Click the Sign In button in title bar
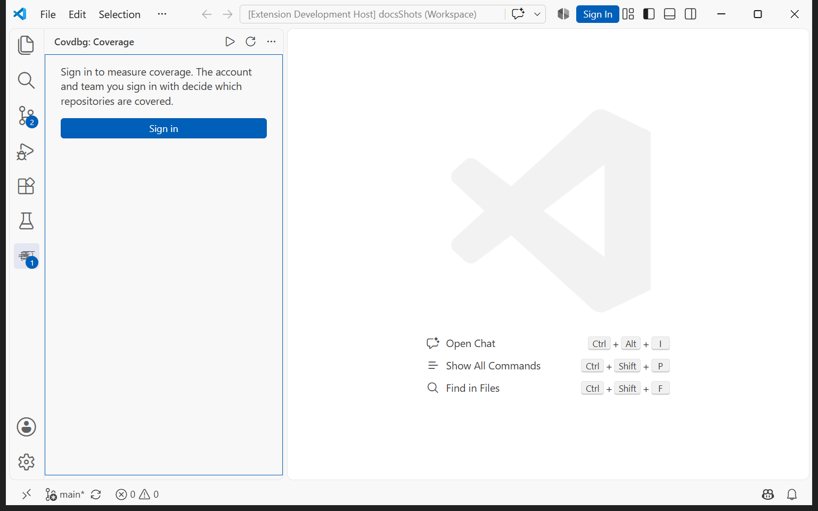This screenshot has width=818, height=511. click(x=598, y=14)
